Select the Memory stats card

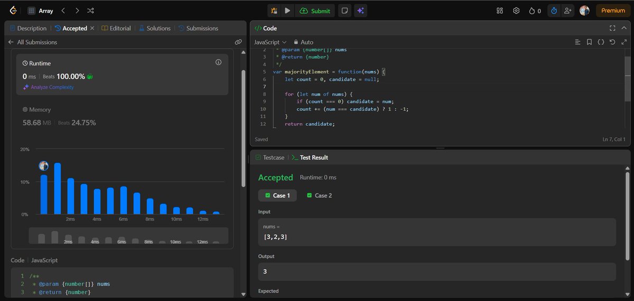(x=122, y=116)
